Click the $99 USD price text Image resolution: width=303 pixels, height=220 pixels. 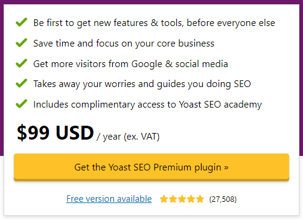coord(56,133)
